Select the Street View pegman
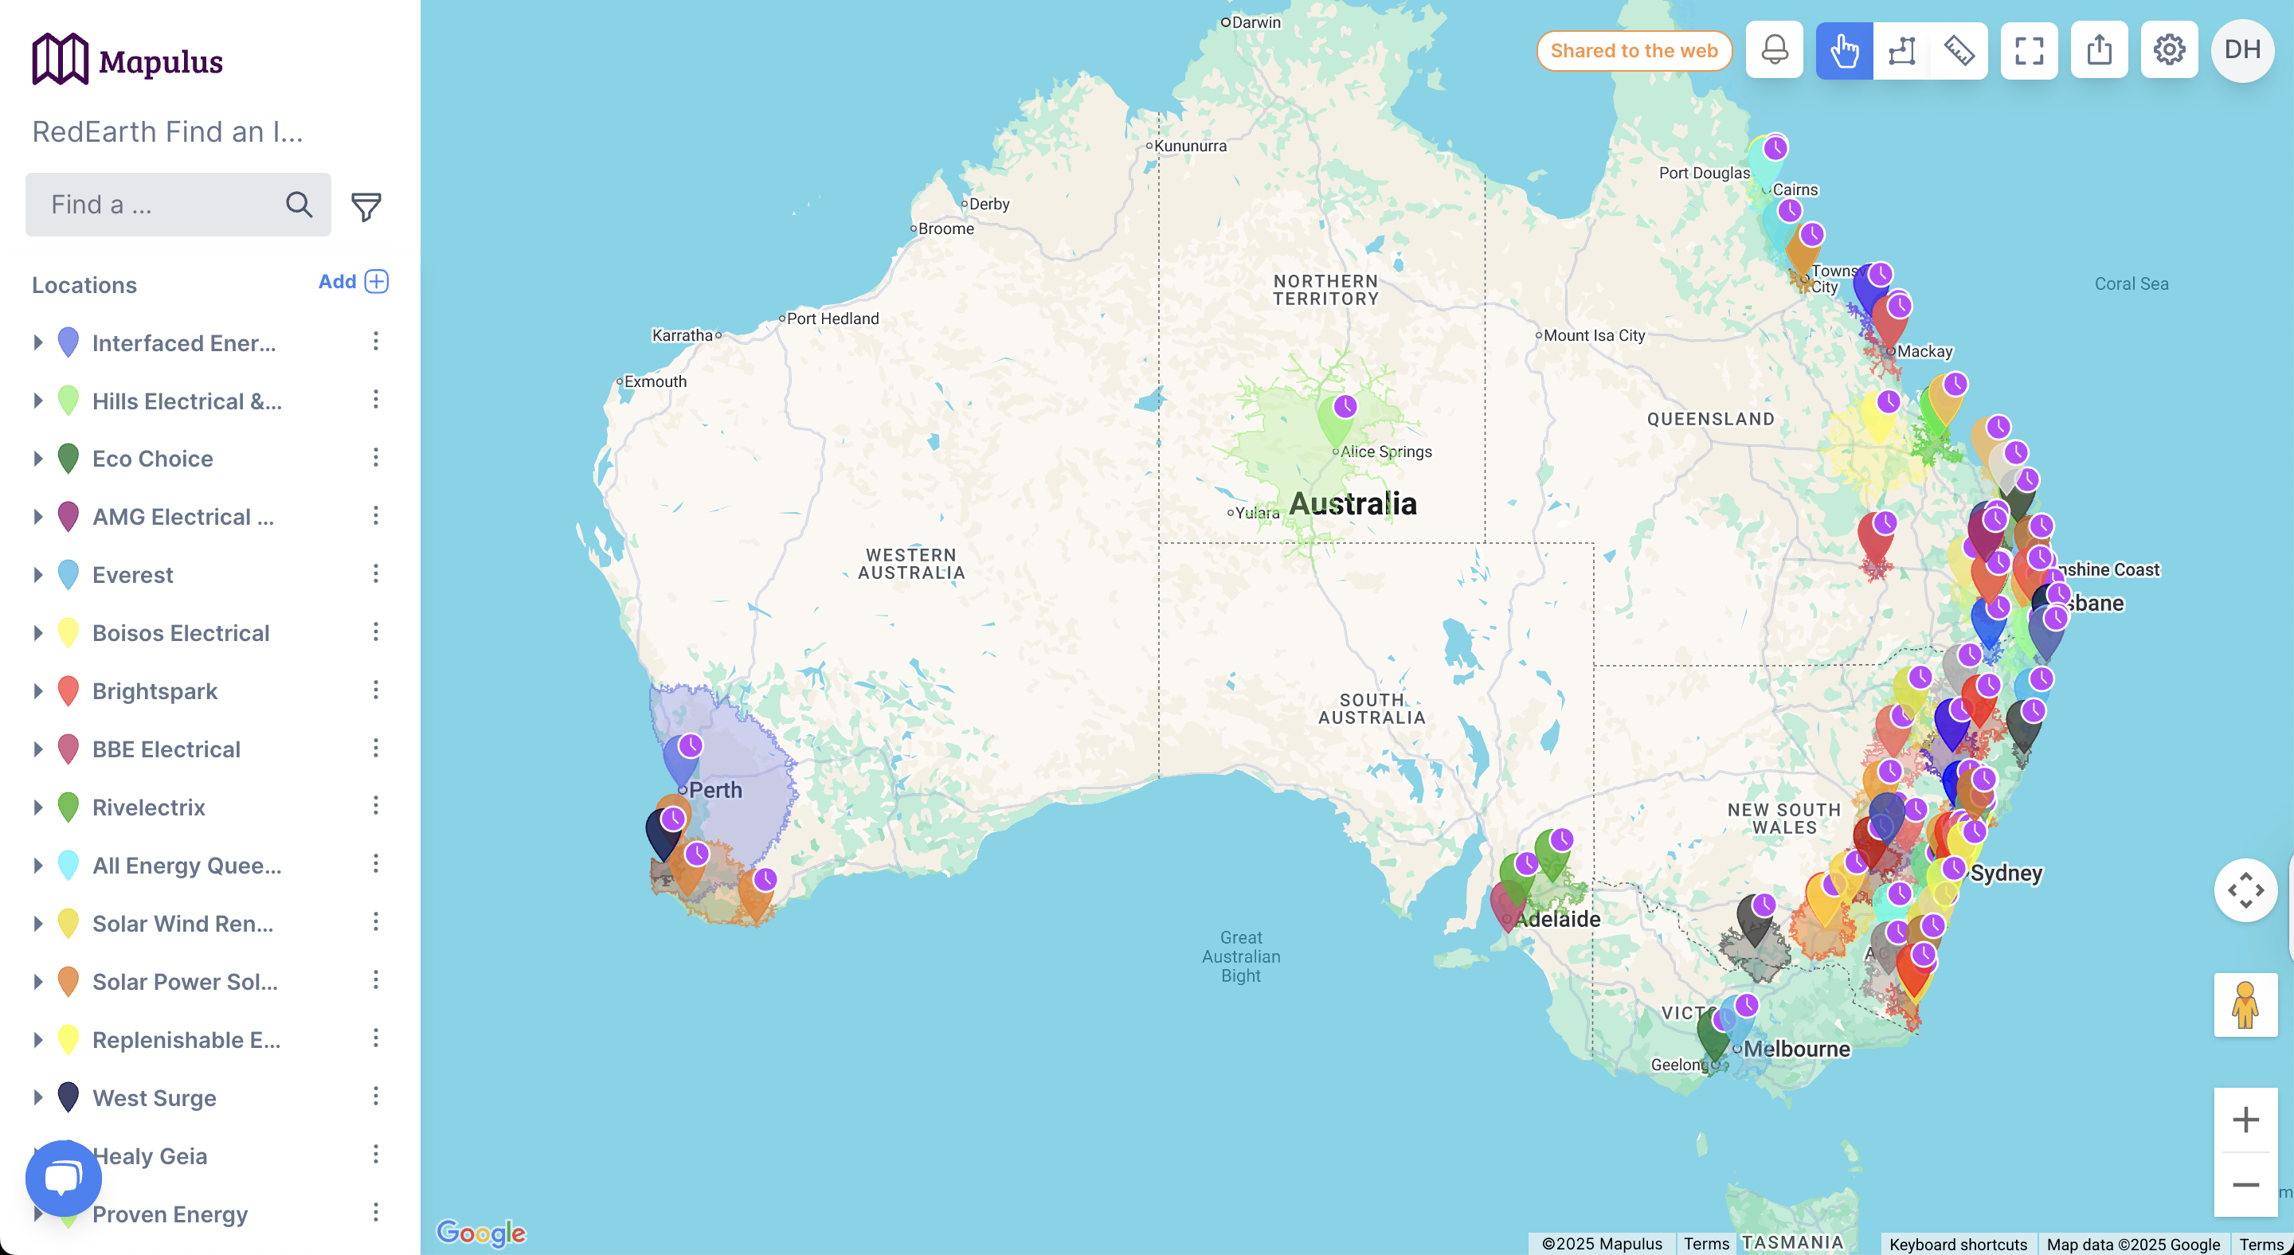The width and height of the screenshot is (2294, 1255). pyautogui.click(x=2245, y=1004)
